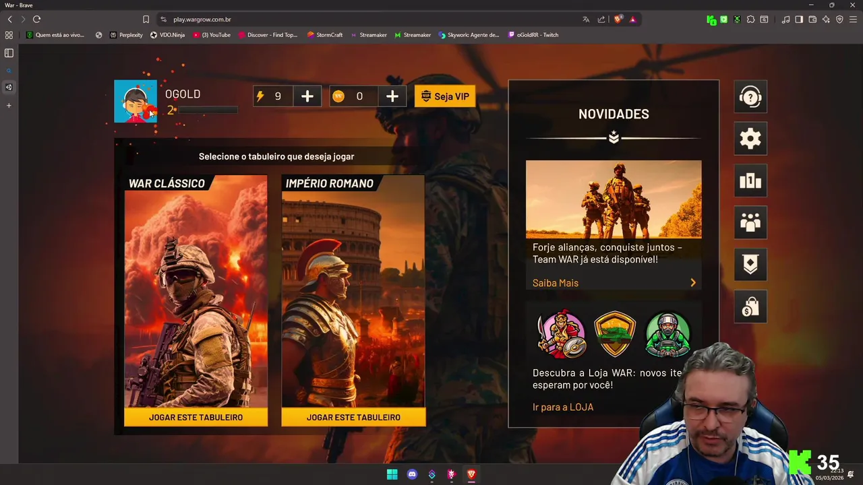
Task: Click the green soldier store avatar
Action: (667, 334)
